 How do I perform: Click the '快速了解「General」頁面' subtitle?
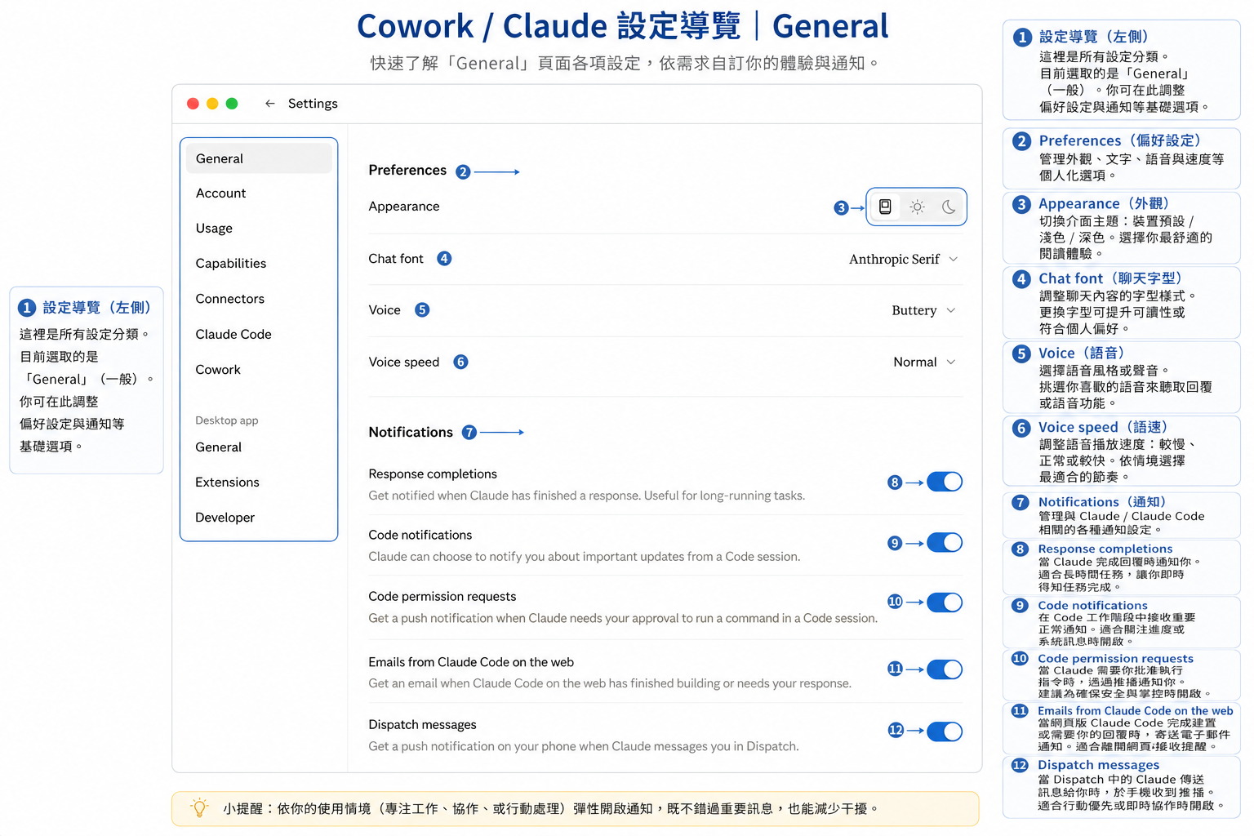625,64
